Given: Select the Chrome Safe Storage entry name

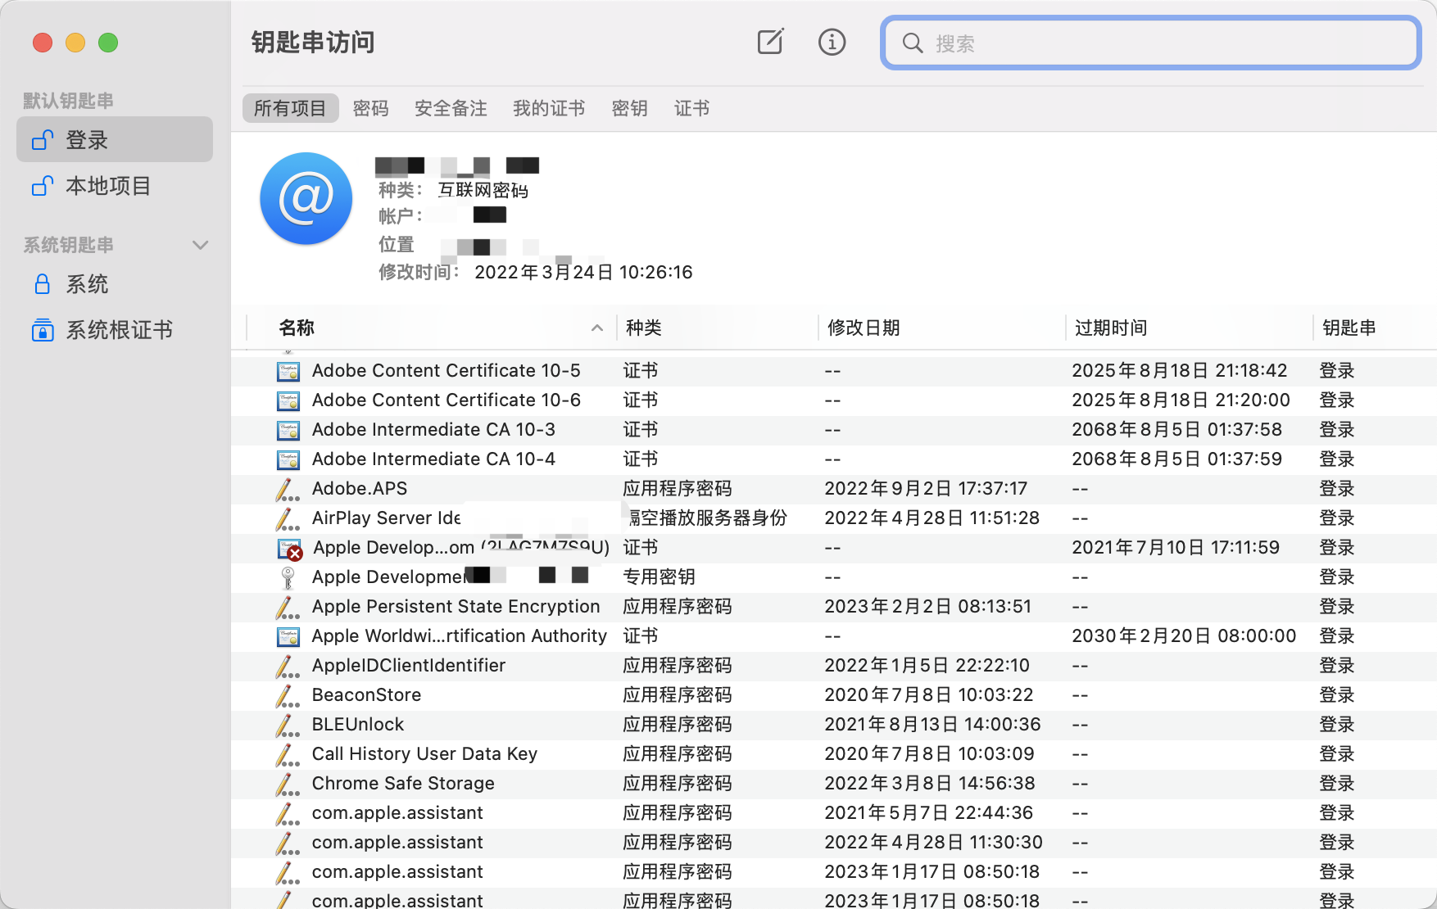Looking at the screenshot, I should 403,783.
